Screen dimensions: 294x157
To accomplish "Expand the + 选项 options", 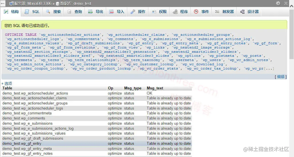I will coord(7,83).
